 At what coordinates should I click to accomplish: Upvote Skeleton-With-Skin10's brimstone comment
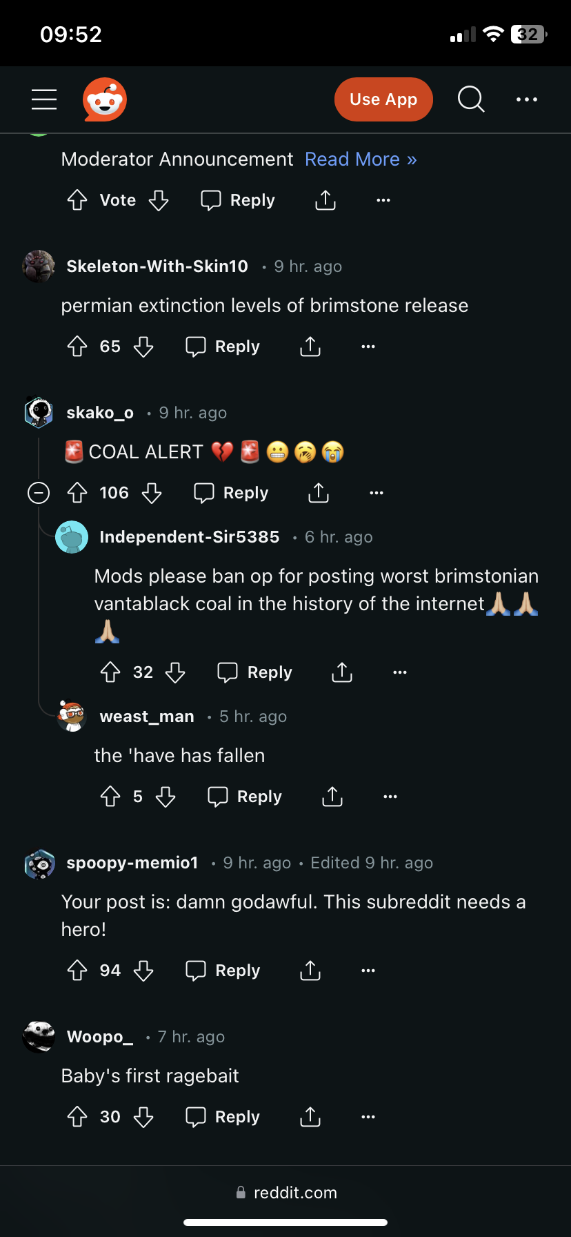tap(77, 347)
